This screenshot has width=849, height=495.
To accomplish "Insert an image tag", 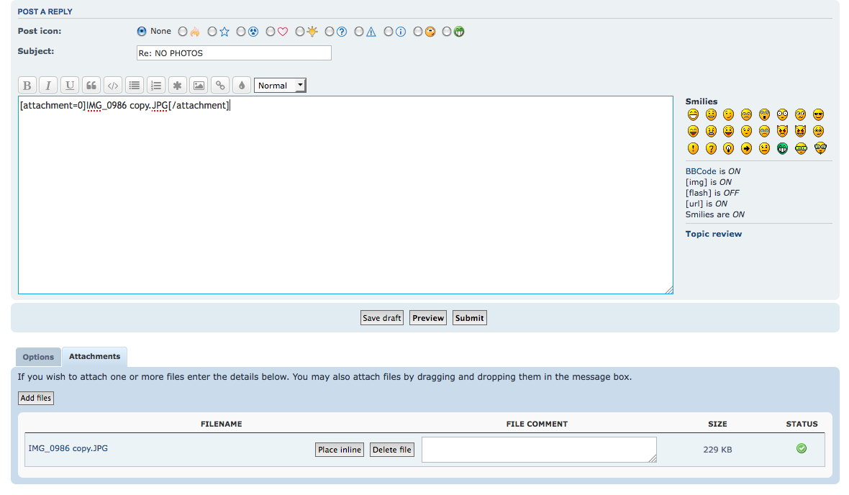I will coord(199,86).
